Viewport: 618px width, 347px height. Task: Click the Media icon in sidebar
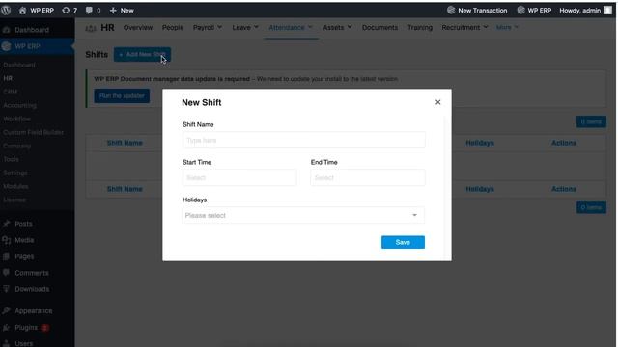[6, 240]
